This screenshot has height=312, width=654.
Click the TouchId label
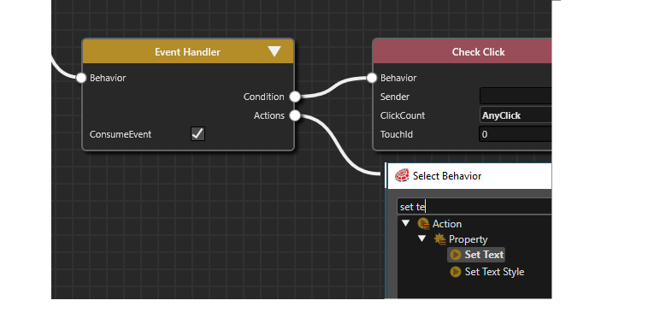coord(397,134)
